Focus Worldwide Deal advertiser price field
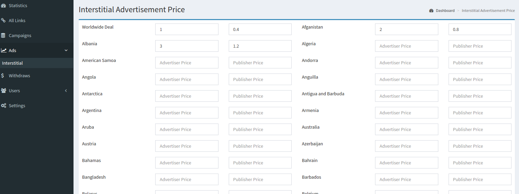This screenshot has height=194, width=519. [x=187, y=30]
